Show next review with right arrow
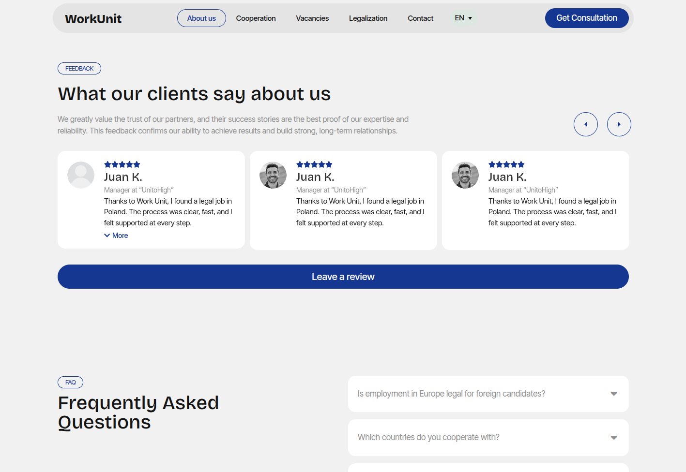 [x=619, y=124]
